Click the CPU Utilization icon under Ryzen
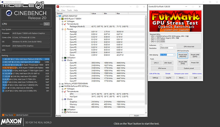Viewport: 220px width, 127px height. 65,58
